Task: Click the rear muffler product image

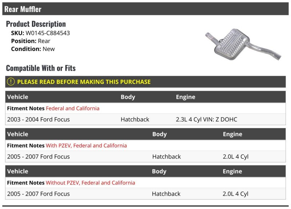Action: pos(243,44)
